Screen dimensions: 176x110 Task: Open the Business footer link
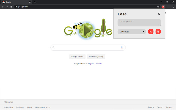20,107
